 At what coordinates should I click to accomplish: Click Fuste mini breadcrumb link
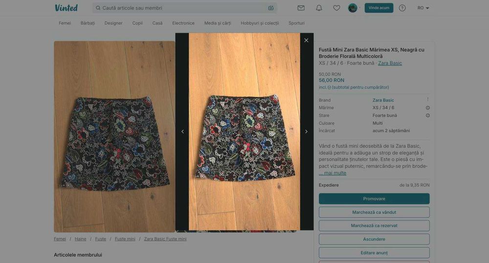tap(125, 239)
